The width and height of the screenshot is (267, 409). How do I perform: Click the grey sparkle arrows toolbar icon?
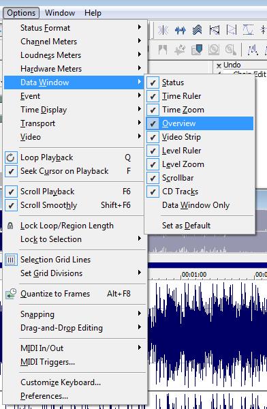(x=180, y=49)
